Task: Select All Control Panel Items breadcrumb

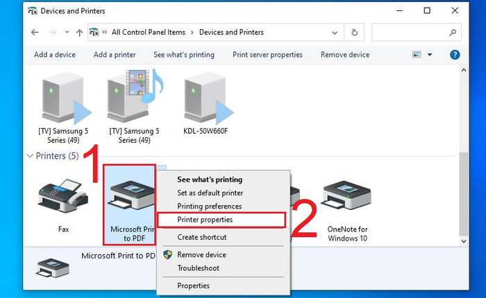Action: [x=148, y=32]
